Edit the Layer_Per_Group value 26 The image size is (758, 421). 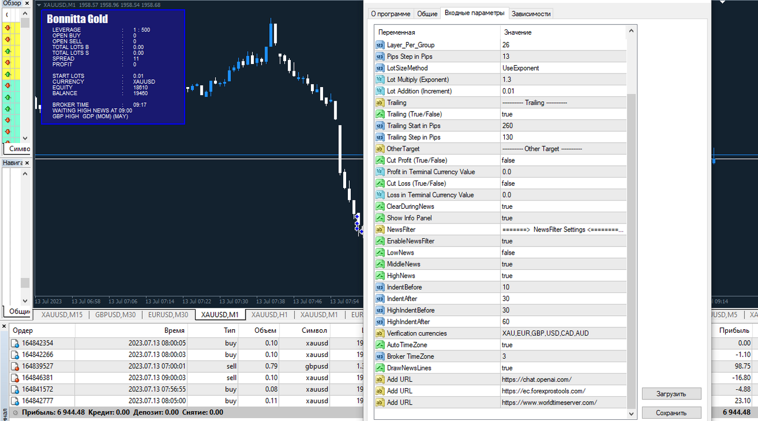point(563,45)
